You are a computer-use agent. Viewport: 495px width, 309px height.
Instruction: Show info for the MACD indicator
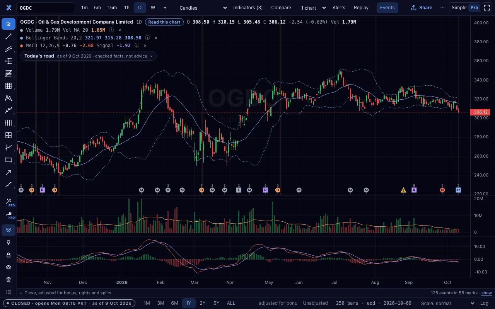pyautogui.click(x=137, y=45)
